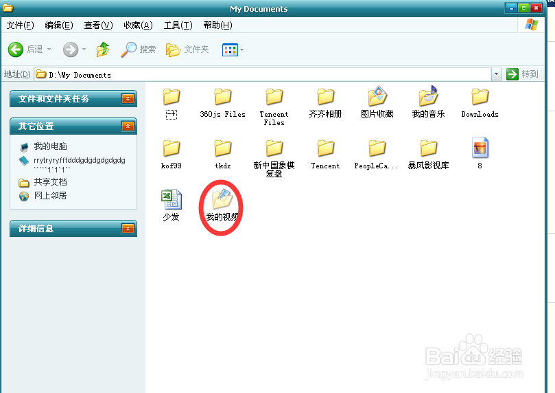Select the unnamed folder in first row
Screen dimensions: 555x393
coord(172,104)
